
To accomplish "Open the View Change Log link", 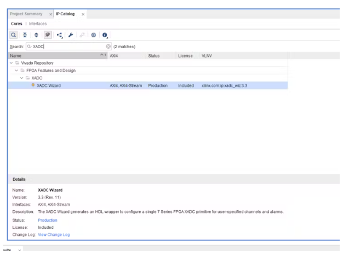I will pyautogui.click(x=54, y=234).
